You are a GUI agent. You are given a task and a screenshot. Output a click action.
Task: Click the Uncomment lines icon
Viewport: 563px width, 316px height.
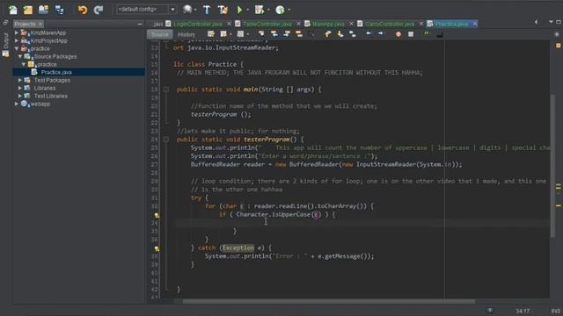click(x=439, y=34)
